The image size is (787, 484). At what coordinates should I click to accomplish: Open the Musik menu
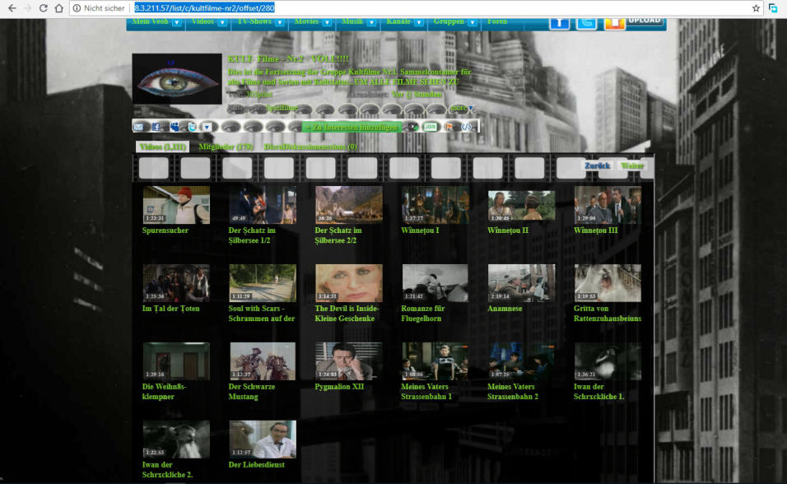point(352,21)
